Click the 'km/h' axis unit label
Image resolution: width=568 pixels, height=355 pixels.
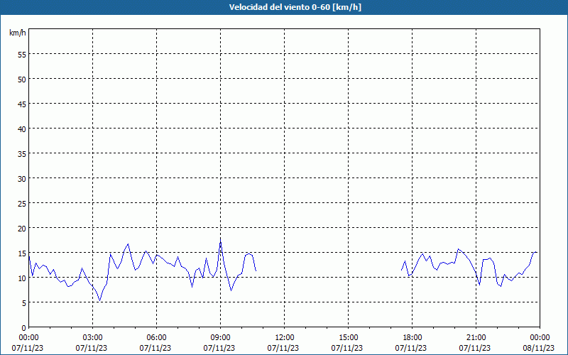tap(18, 33)
